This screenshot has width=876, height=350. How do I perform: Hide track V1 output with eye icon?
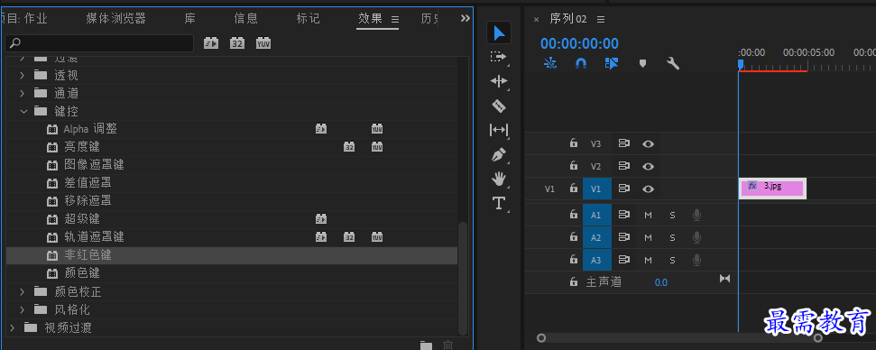coord(648,189)
